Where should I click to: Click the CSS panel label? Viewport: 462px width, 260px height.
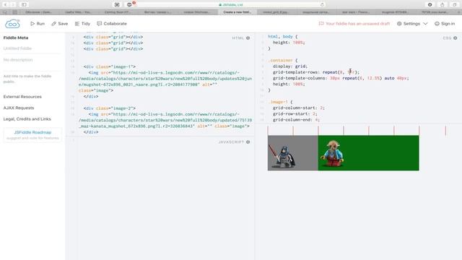(447, 38)
